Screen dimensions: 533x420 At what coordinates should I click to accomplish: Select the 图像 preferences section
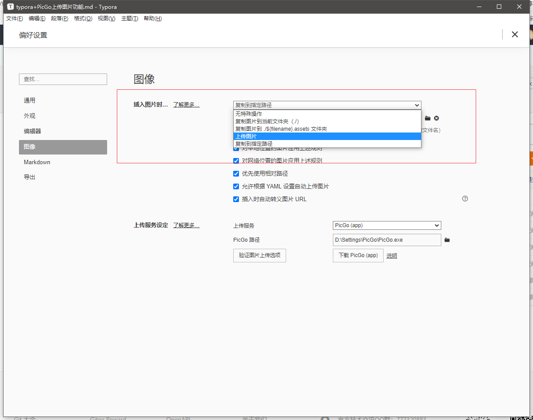click(x=63, y=147)
